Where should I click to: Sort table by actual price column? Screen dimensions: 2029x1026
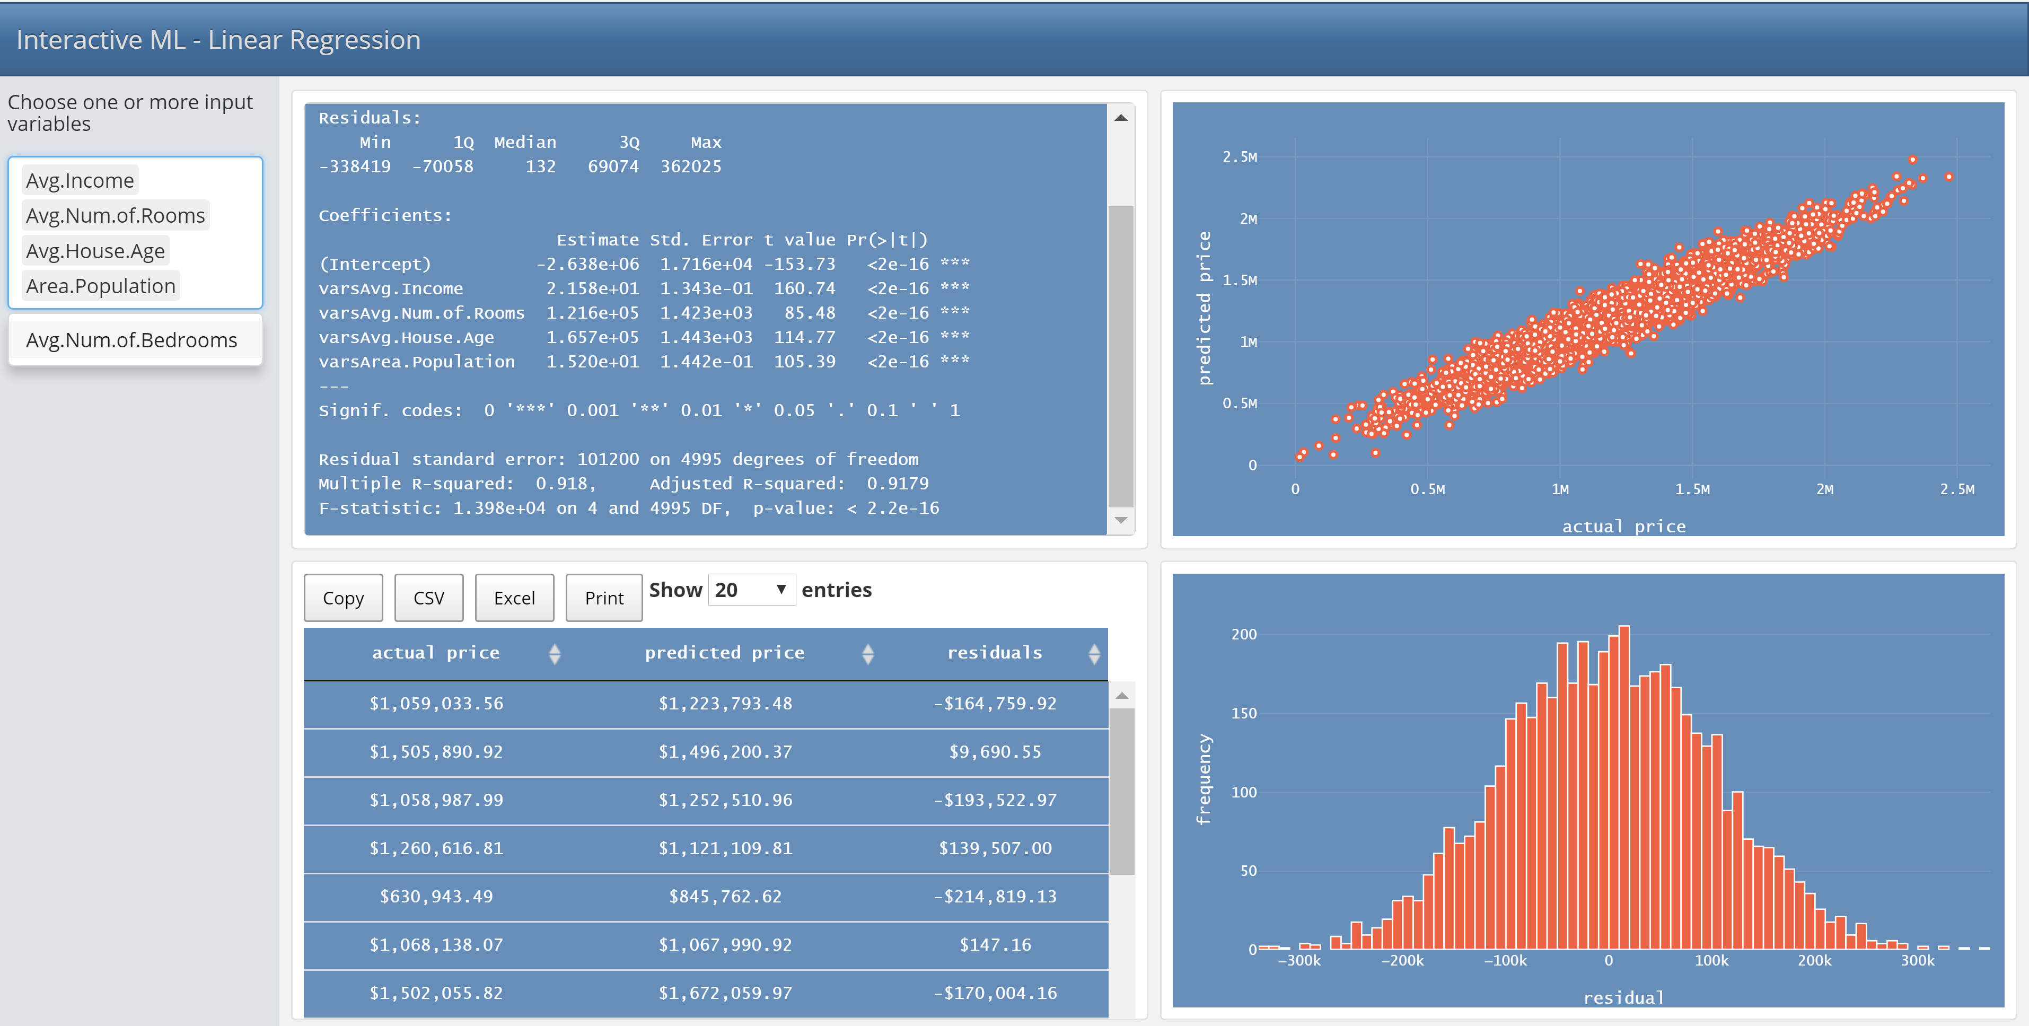(436, 653)
